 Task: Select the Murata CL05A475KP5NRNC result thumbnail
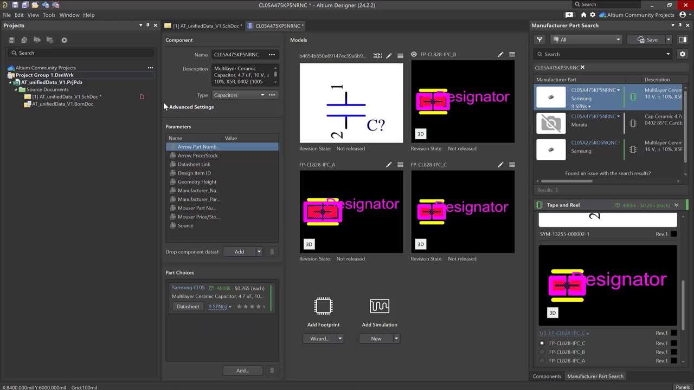[551, 123]
